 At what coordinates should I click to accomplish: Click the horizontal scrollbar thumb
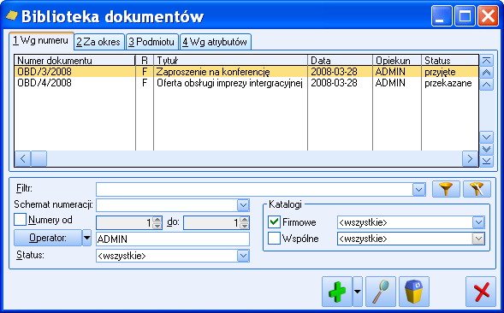pos(39,158)
